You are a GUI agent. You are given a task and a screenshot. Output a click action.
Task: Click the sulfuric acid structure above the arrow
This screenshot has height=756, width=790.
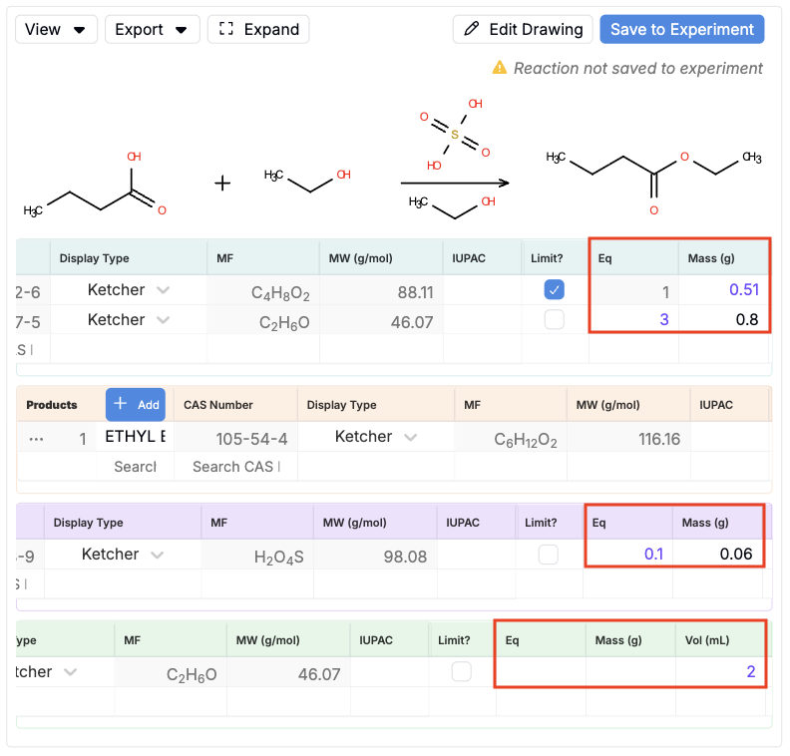(x=454, y=135)
